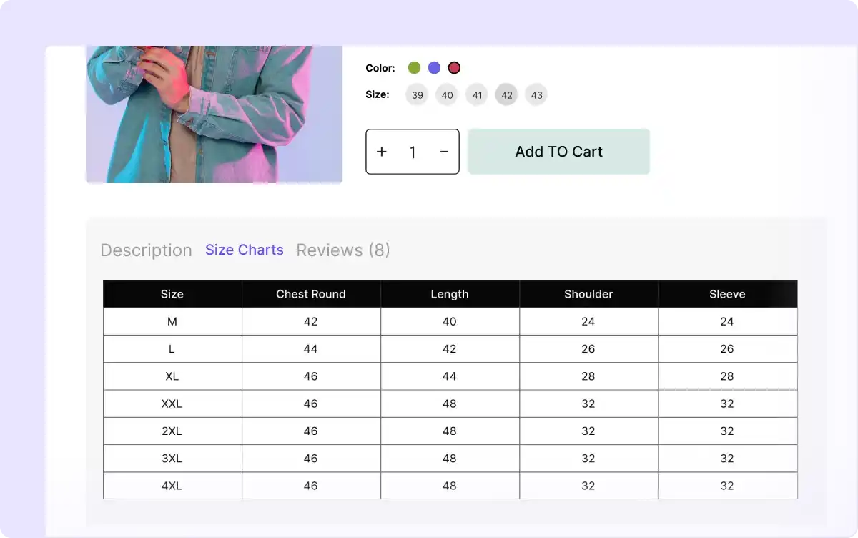This screenshot has height=538, width=858.
Task: Click the Add TO Cart button
Action: [558, 151]
